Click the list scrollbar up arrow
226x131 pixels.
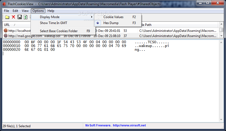coord(221,24)
